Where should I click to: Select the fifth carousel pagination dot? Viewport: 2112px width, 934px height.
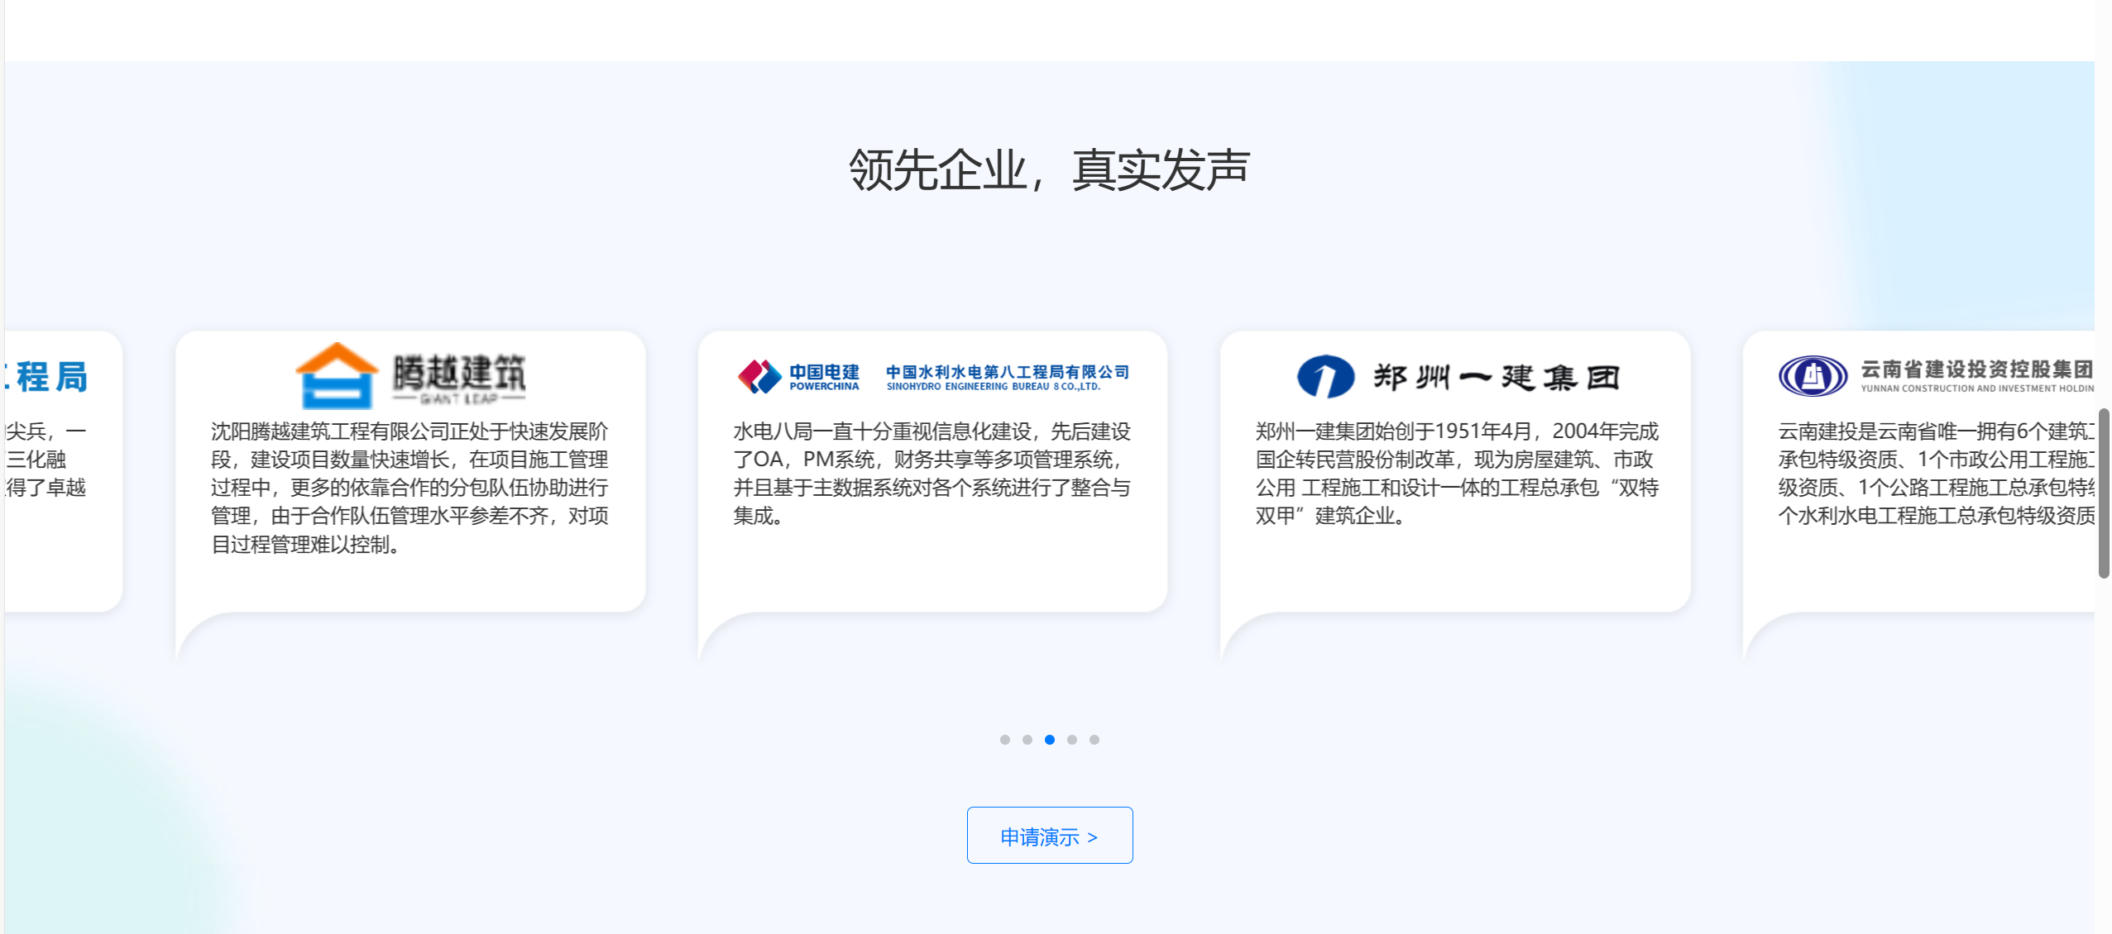point(1094,740)
